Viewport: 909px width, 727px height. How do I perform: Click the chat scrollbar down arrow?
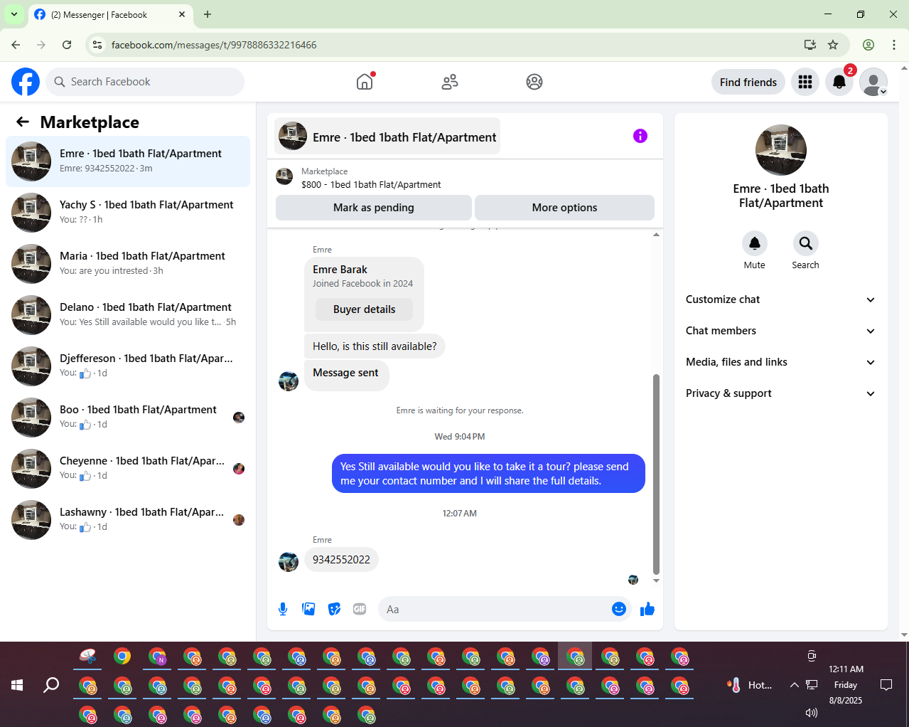pyautogui.click(x=656, y=581)
